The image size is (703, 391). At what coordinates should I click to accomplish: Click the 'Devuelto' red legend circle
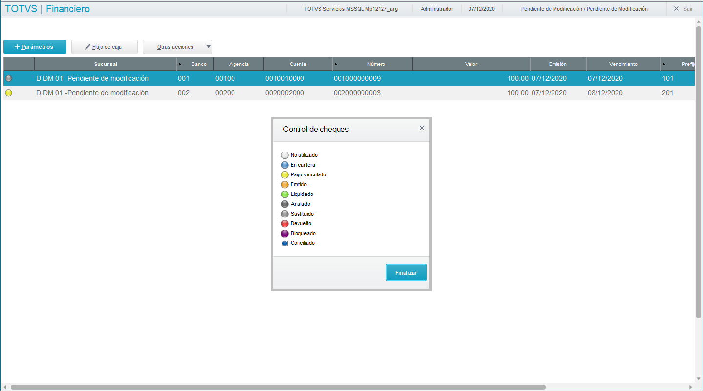click(x=285, y=223)
